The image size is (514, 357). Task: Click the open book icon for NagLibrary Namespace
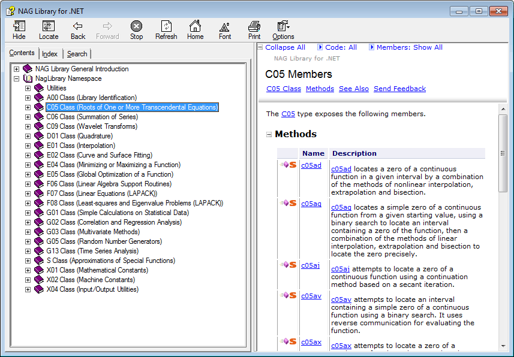tap(28, 78)
